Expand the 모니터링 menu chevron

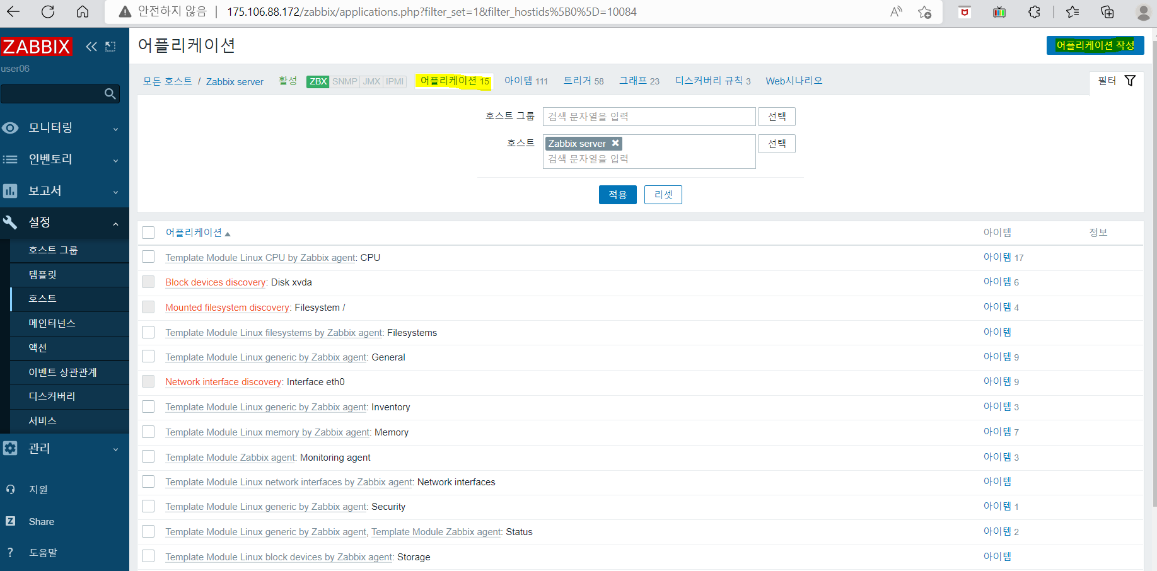[x=115, y=129]
